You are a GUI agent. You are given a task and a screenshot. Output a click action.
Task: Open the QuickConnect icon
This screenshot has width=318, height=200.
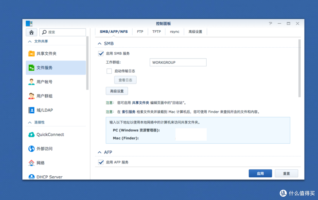click(x=32, y=134)
